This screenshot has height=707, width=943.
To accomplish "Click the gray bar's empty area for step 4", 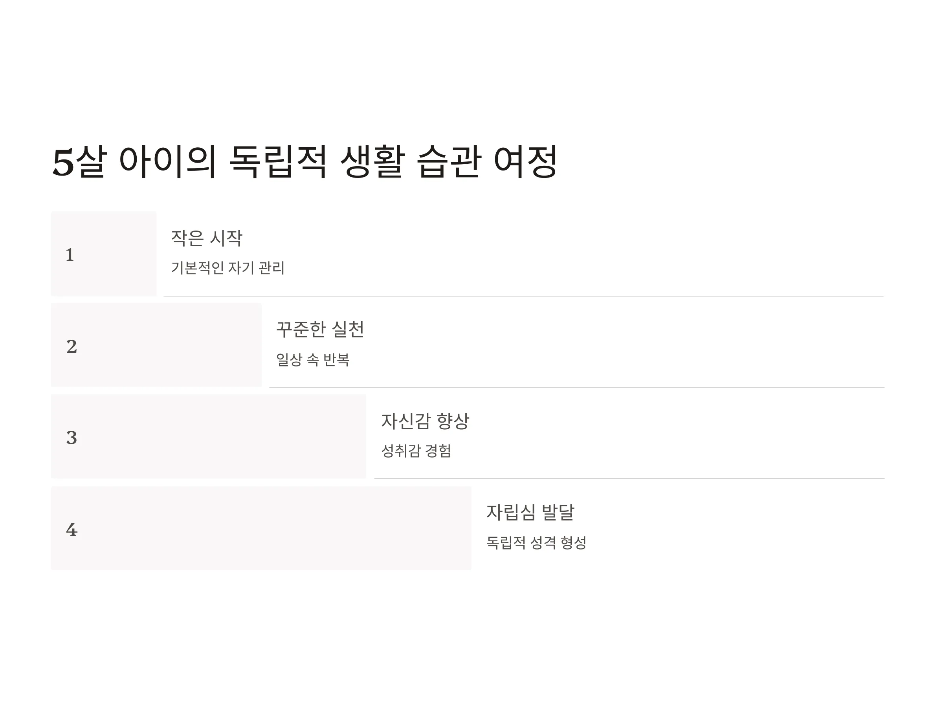I will pos(273,528).
